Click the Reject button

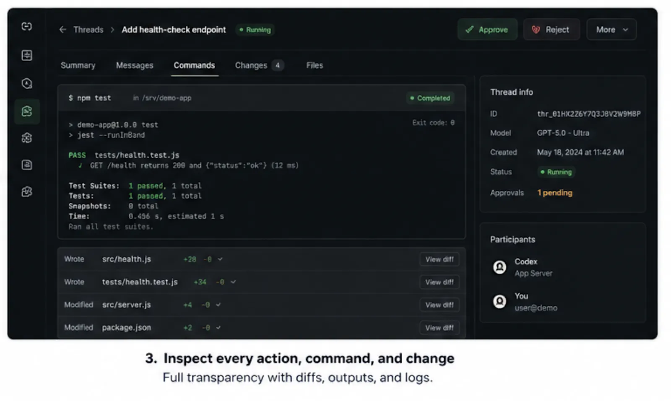tap(551, 30)
